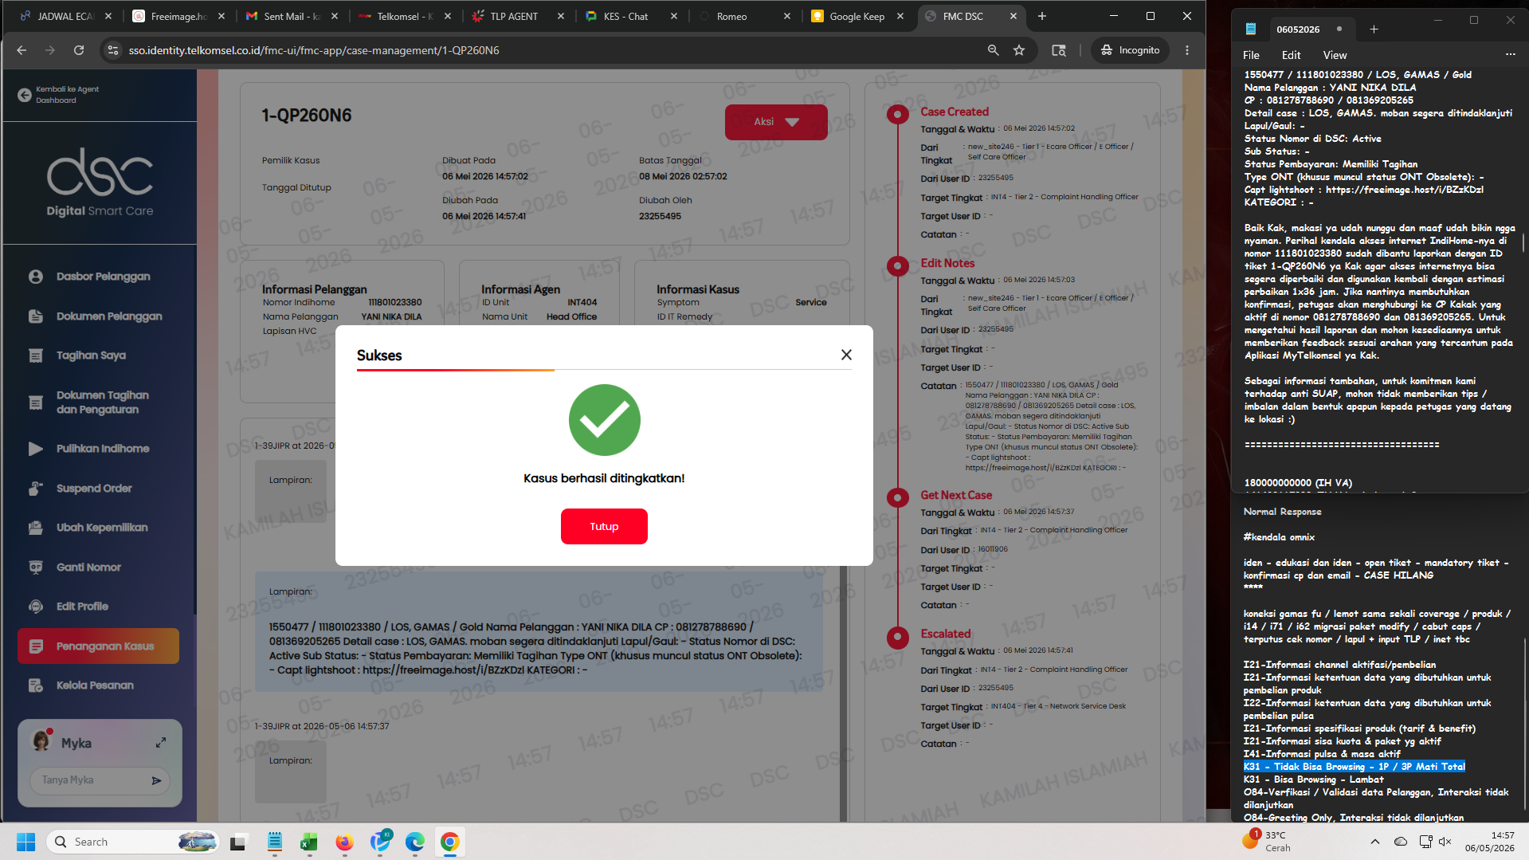Switch to Sent Mail tab
This screenshot has height=860, width=1529.
click(292, 16)
